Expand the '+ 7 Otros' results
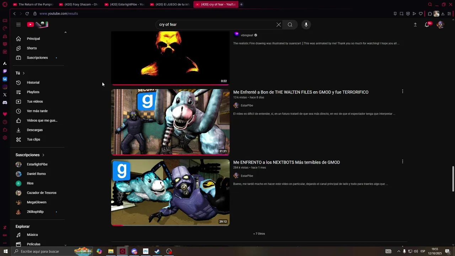455x256 pixels. [x=259, y=234]
